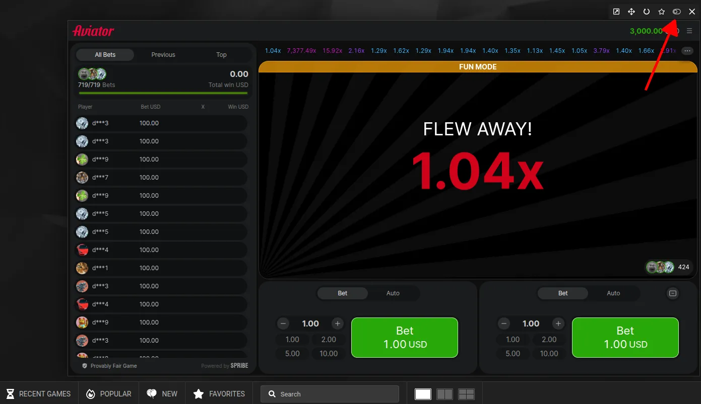Decrease the right bet amount with the minus button

click(x=503, y=324)
